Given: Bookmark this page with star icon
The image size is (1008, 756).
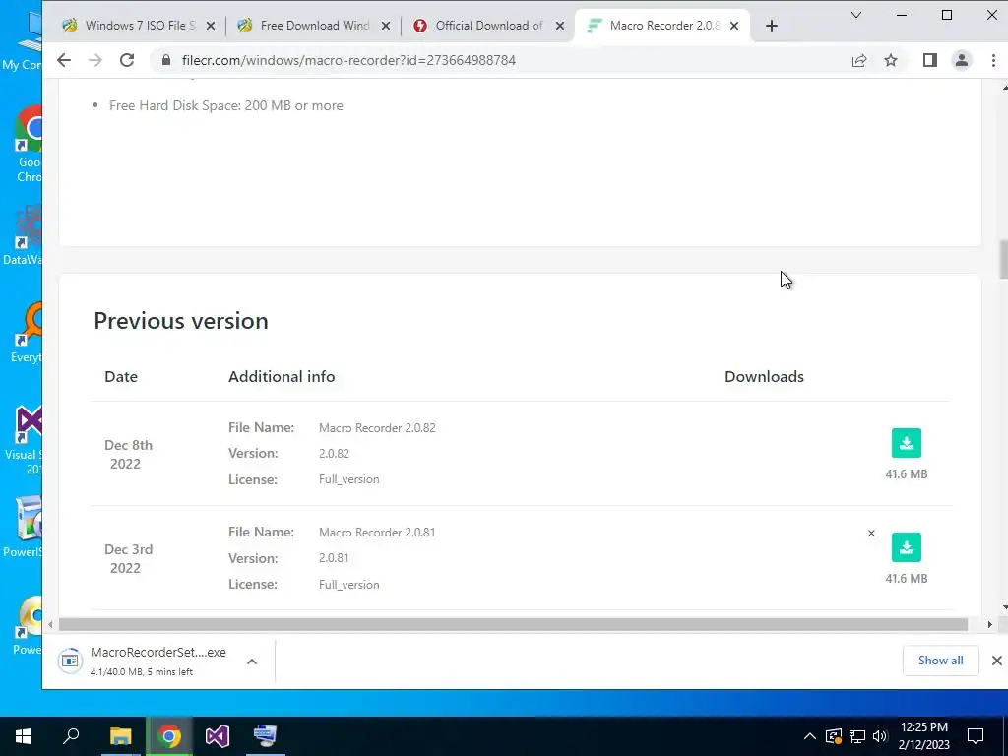Looking at the screenshot, I should pos(890,60).
